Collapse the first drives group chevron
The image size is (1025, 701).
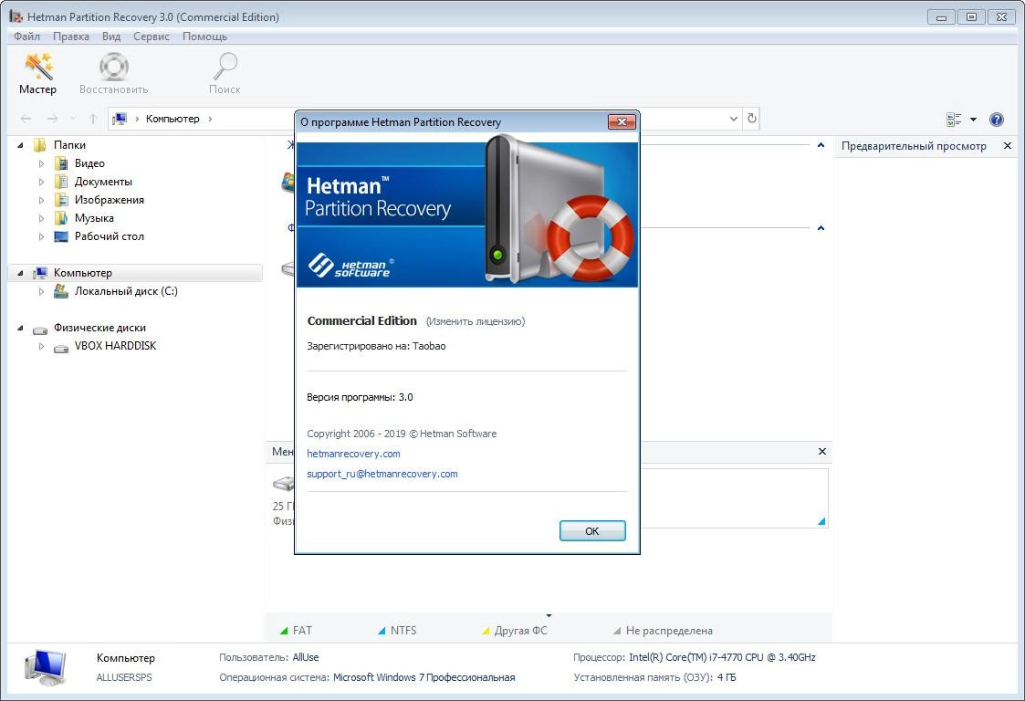pyautogui.click(x=821, y=145)
